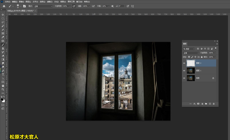Select the Type tool
This screenshot has width=230, height=140.
tap(3, 74)
